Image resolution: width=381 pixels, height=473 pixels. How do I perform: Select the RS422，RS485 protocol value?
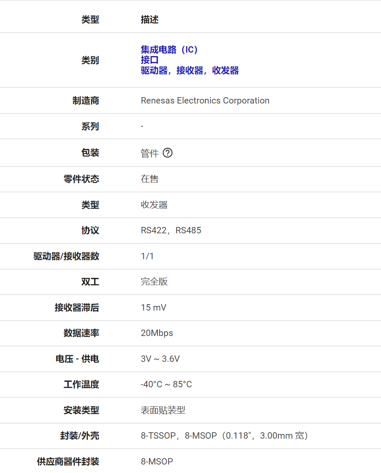point(171,230)
